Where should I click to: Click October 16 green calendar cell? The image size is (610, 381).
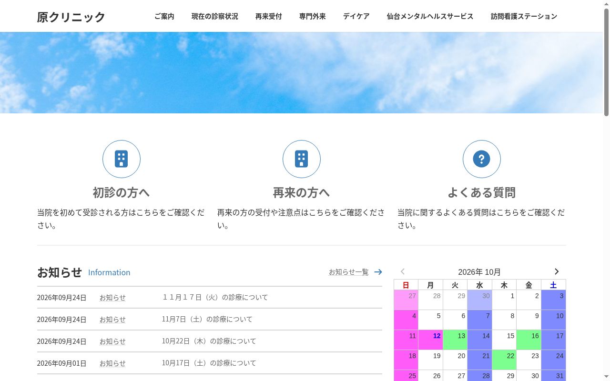[x=529, y=340]
